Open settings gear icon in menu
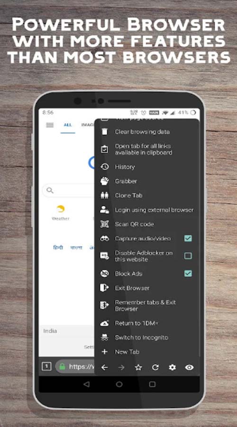 coord(172,367)
